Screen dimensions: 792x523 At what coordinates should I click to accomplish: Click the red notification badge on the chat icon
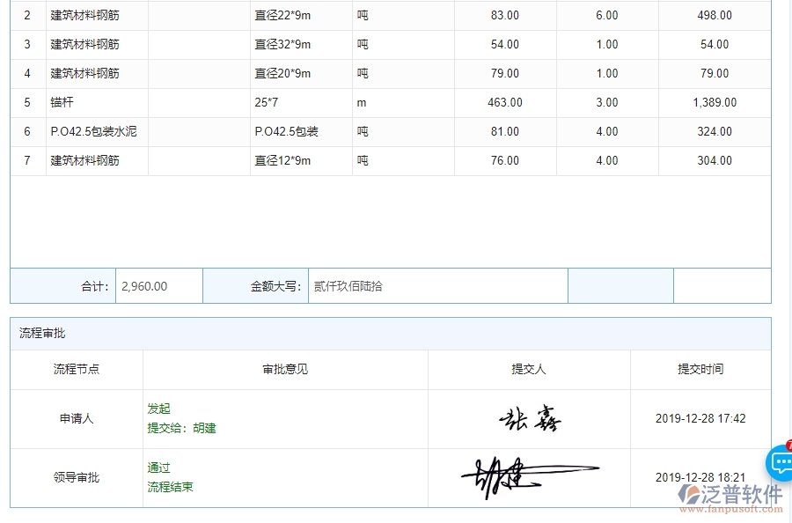(789, 447)
